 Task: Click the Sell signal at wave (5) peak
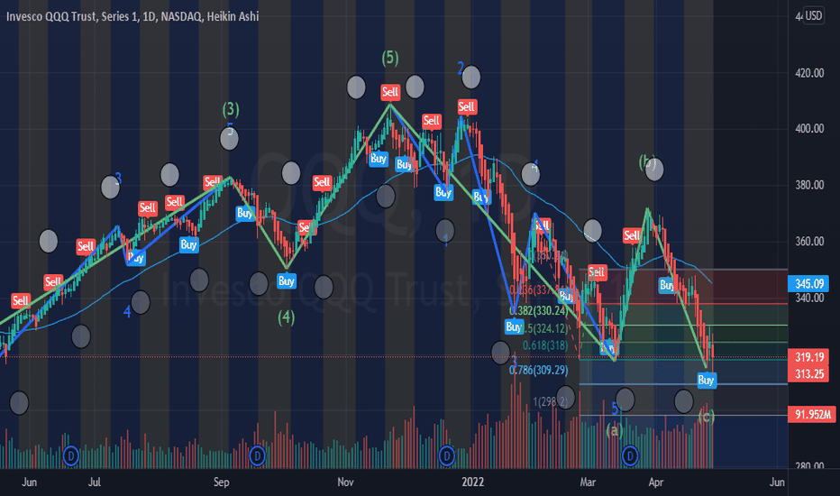[390, 92]
